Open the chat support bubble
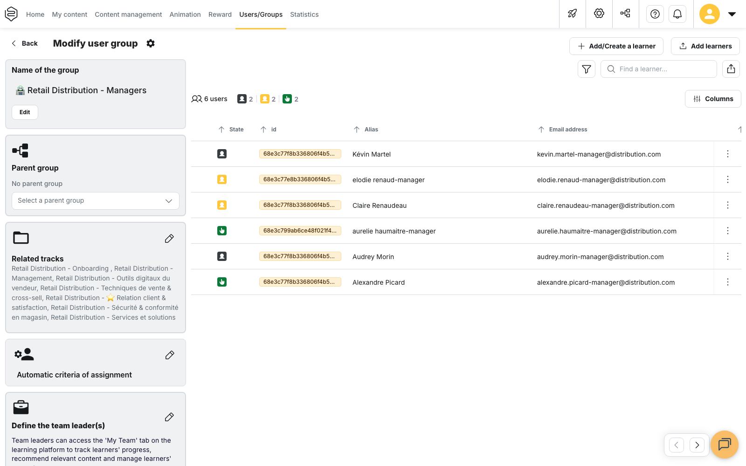Viewport: 746px width, 466px height. (725, 445)
